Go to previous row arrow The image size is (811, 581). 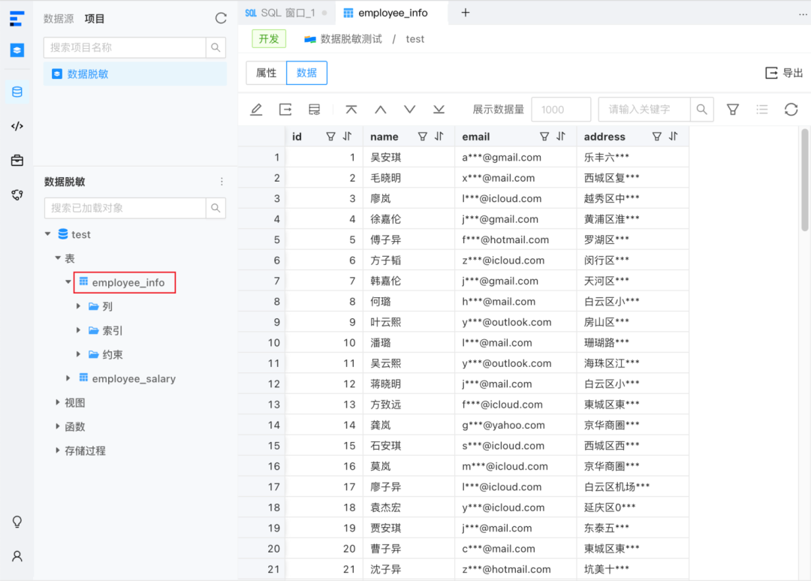(x=381, y=110)
